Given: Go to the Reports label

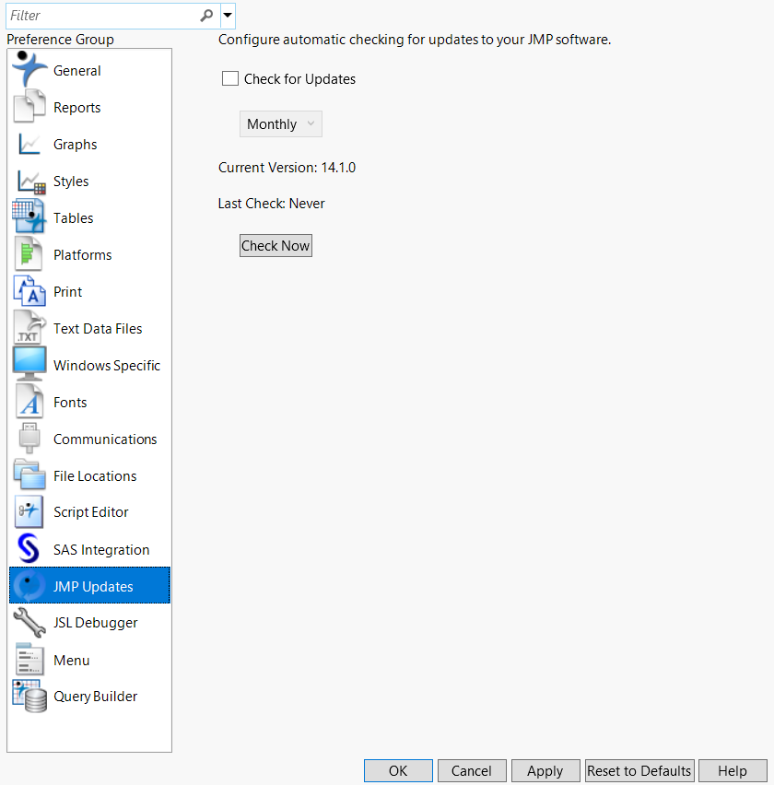Looking at the screenshot, I should [77, 108].
